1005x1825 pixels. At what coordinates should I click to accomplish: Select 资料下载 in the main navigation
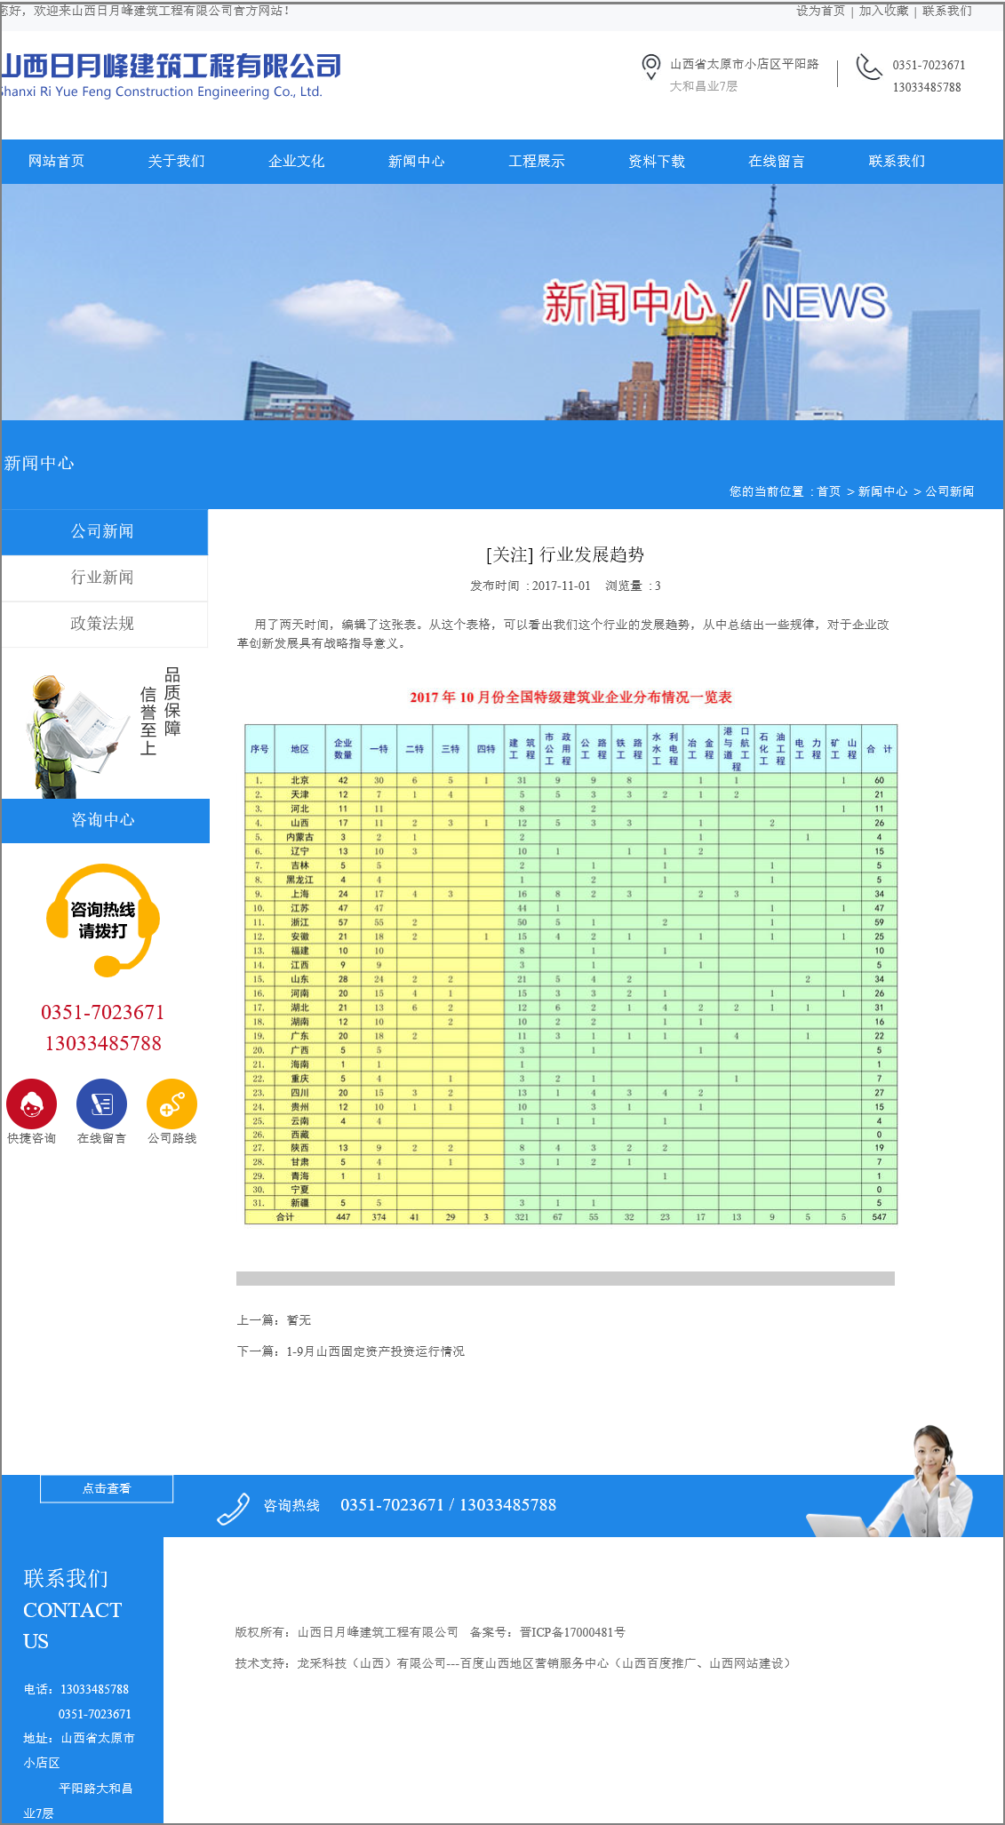click(x=656, y=161)
